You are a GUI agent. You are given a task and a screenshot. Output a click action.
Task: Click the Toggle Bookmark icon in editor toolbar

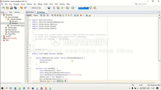point(71,15)
